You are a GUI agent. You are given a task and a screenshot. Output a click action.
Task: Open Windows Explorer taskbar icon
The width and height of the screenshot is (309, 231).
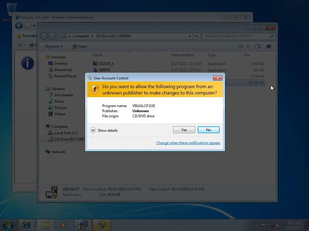click(x=46, y=225)
